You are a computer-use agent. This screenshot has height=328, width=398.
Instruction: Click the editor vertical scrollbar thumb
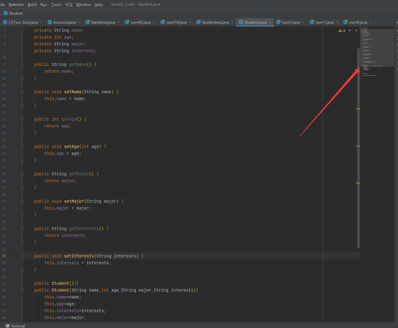click(359, 148)
